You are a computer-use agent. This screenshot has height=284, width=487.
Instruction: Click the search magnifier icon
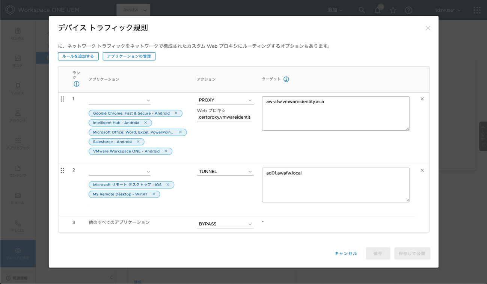[x=362, y=10]
